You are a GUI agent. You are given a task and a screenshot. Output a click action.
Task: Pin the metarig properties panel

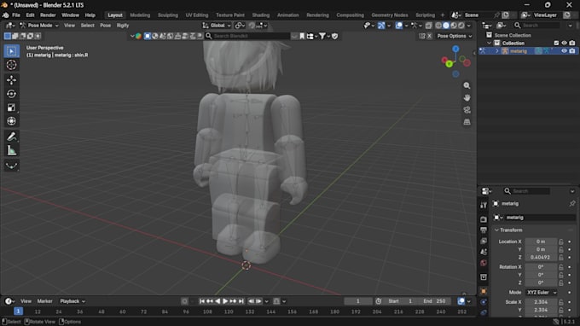tap(572, 203)
